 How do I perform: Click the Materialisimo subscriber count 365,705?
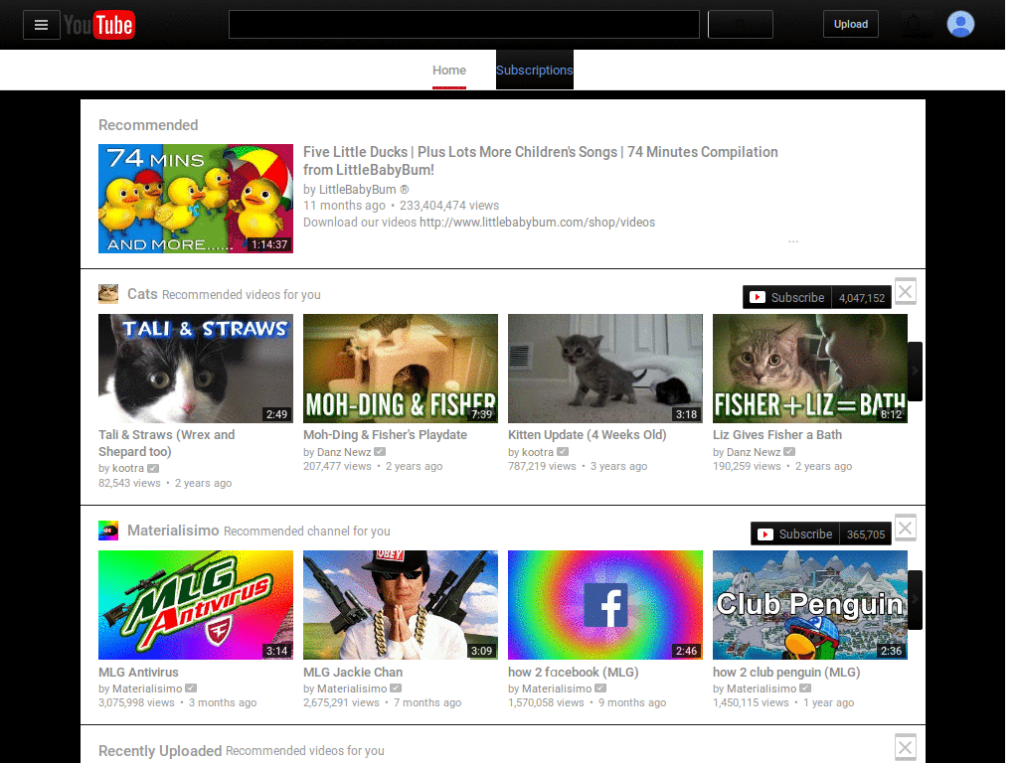(x=866, y=534)
